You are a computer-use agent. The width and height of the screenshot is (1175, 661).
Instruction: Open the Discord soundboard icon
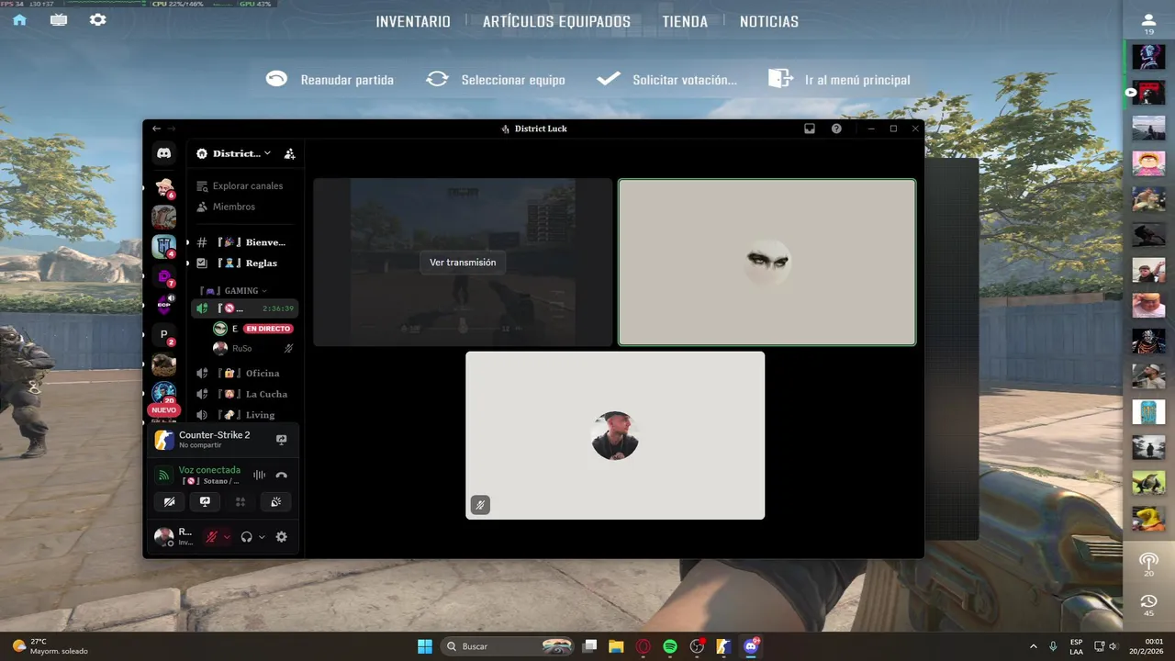(x=275, y=502)
